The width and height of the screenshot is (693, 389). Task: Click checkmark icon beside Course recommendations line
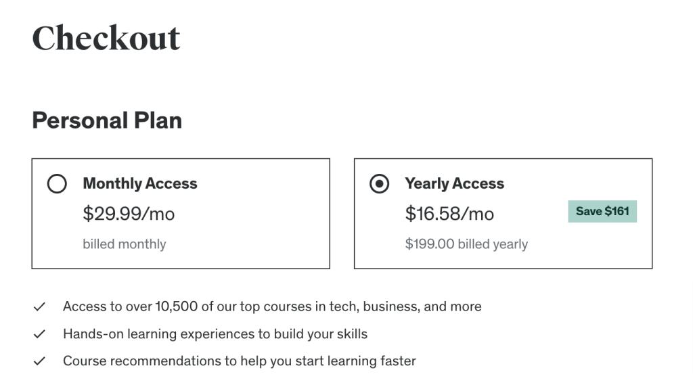click(x=39, y=361)
